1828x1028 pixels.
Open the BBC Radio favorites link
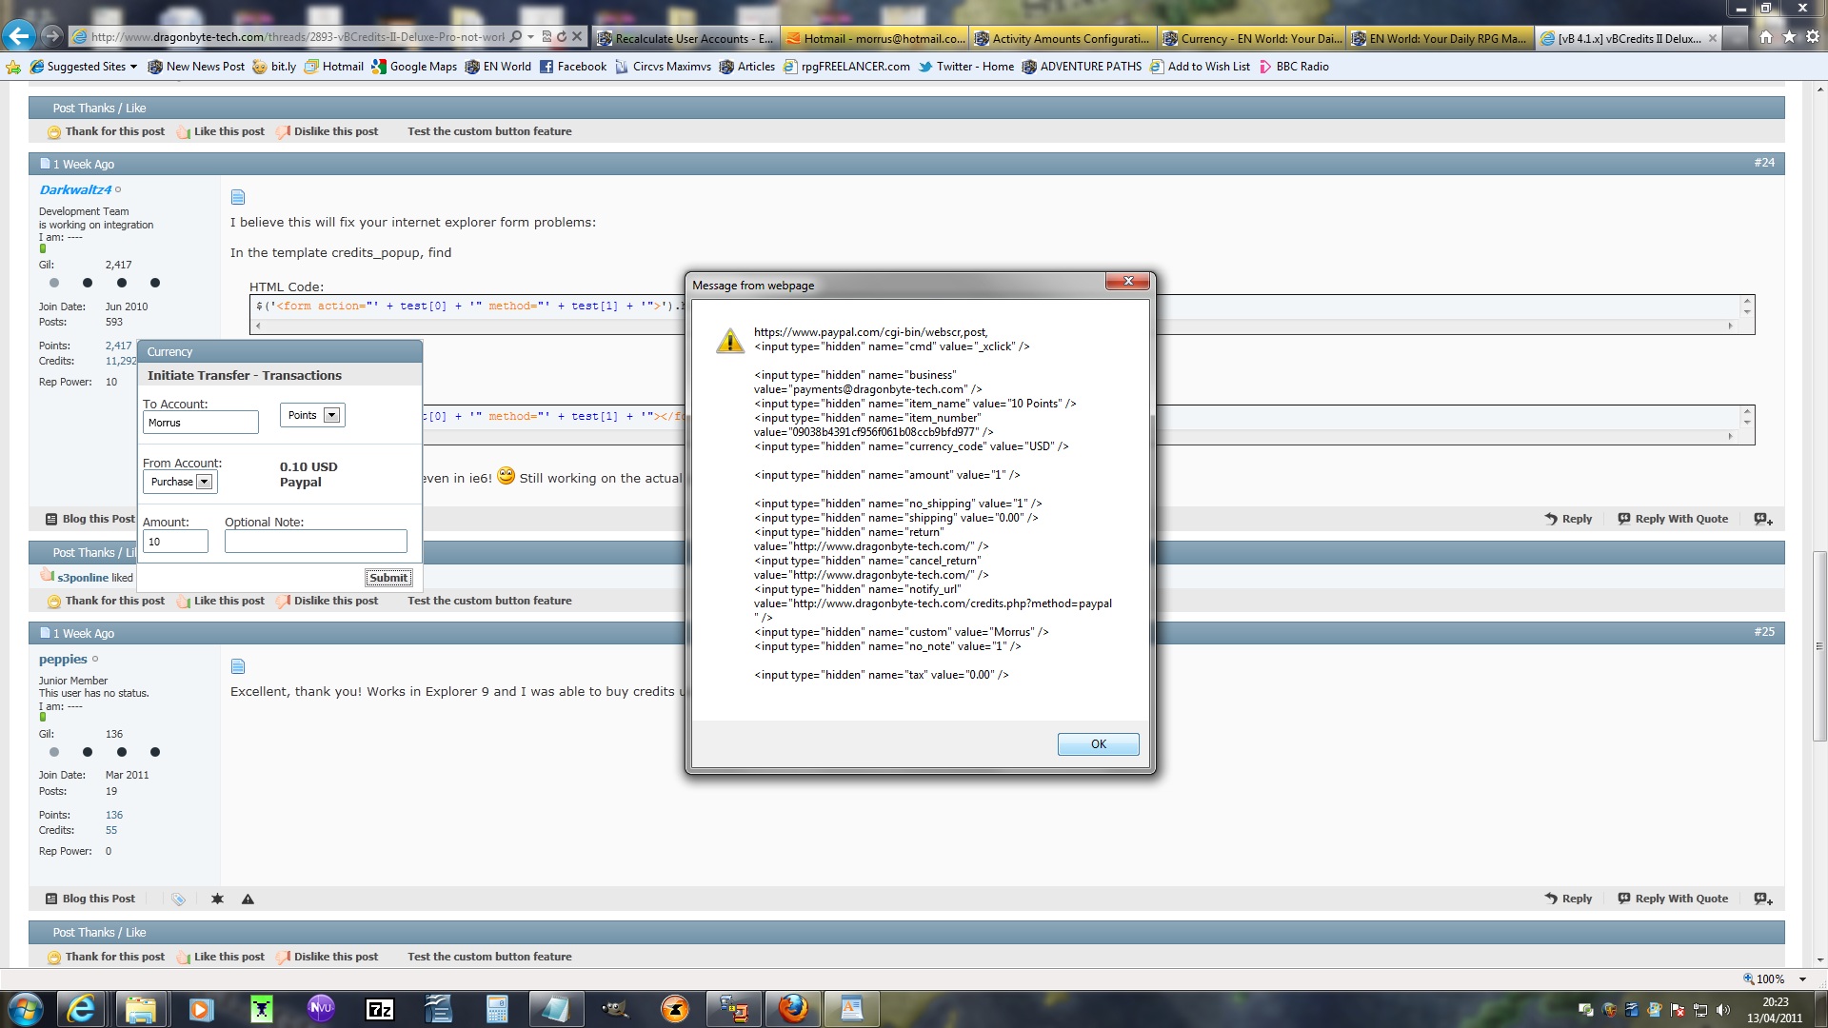[x=1294, y=67]
